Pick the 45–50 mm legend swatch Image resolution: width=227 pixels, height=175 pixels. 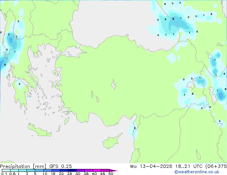[105, 170]
